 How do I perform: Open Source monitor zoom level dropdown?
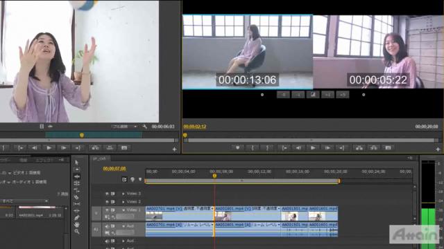pos(124,127)
